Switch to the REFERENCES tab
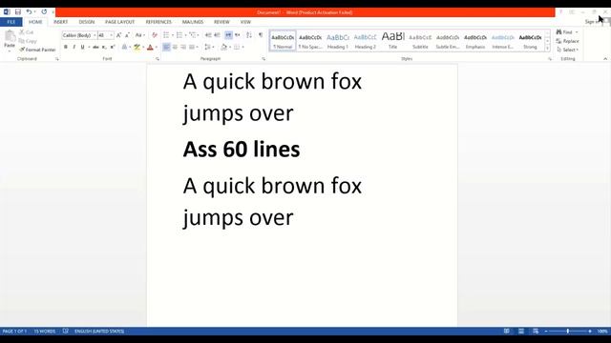This screenshot has width=611, height=343. coord(158,22)
